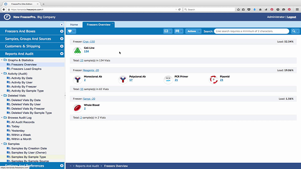
Task: Click Graphs & Statistics folder icon
Action: coord(5,60)
